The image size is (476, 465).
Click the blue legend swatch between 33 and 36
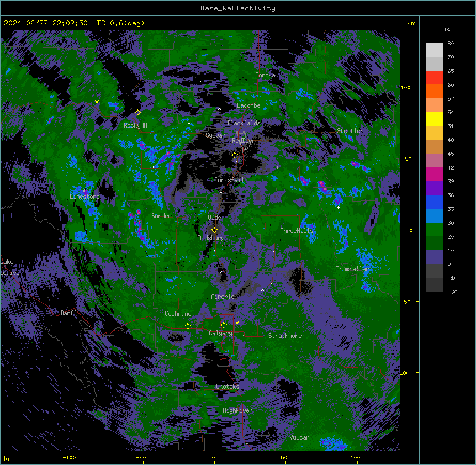[434, 202]
